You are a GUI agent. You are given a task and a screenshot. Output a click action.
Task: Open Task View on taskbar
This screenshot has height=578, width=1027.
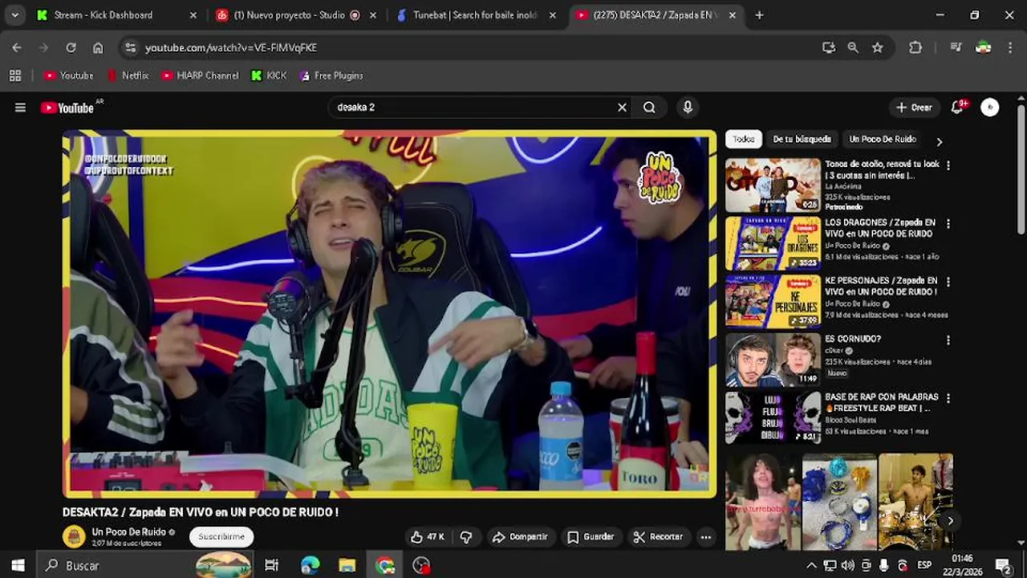click(272, 566)
